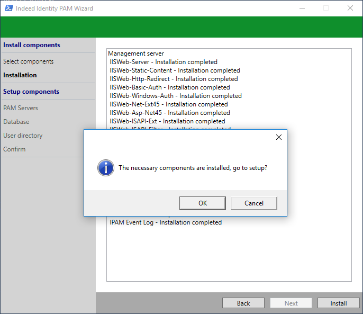The width and height of the screenshot is (363, 314).
Task: Click OK in the setup confirmation dialog
Action: (x=203, y=203)
